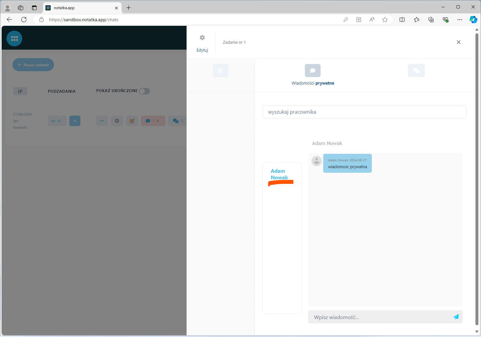The height and width of the screenshot is (337, 481).
Task: Click the wyszukaj pracownika search field
Action: (364, 112)
